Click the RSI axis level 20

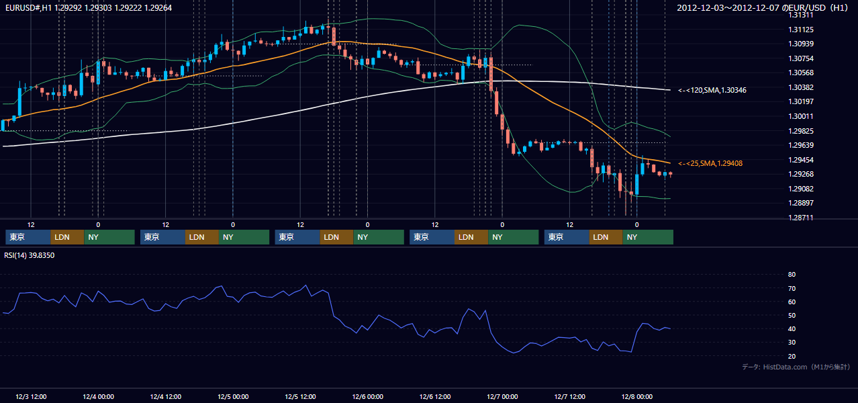[x=792, y=356]
